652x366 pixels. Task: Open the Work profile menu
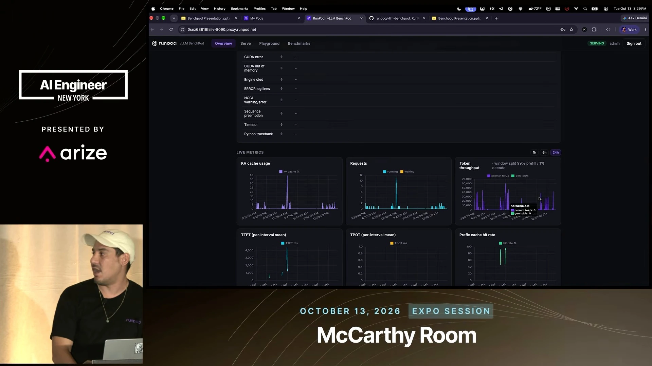(629, 29)
